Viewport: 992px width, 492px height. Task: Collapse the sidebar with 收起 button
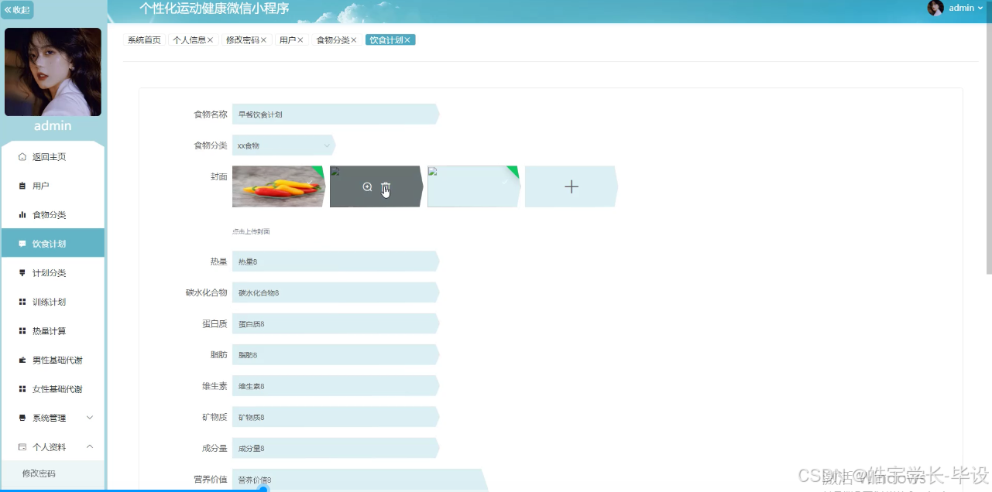click(17, 9)
